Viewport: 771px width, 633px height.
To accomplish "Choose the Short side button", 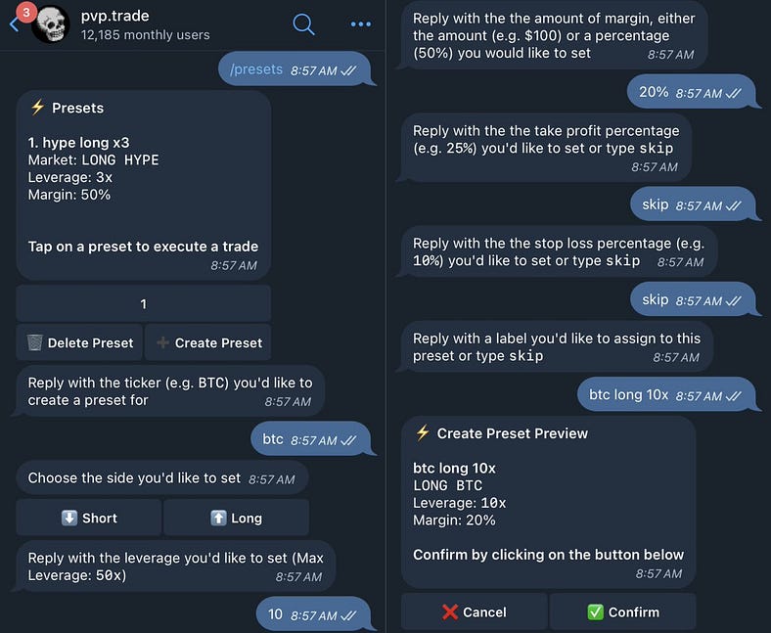I will click(88, 518).
